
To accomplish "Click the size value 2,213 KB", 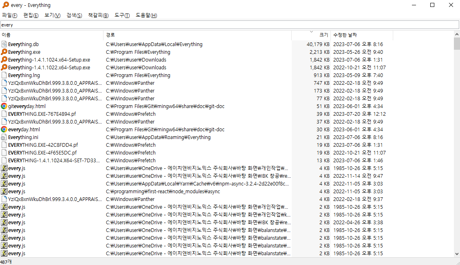I will pyautogui.click(x=319, y=52).
